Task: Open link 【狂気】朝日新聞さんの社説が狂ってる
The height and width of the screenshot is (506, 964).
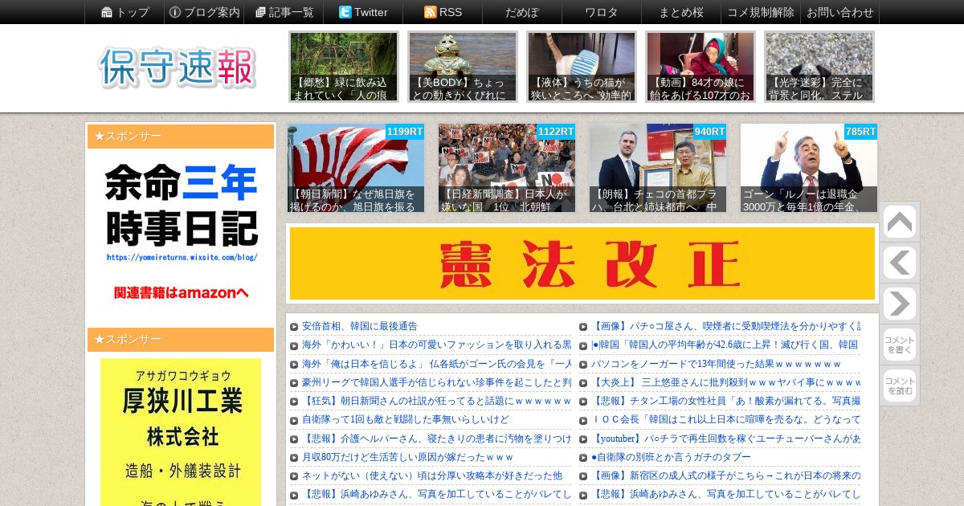Action: (436, 401)
